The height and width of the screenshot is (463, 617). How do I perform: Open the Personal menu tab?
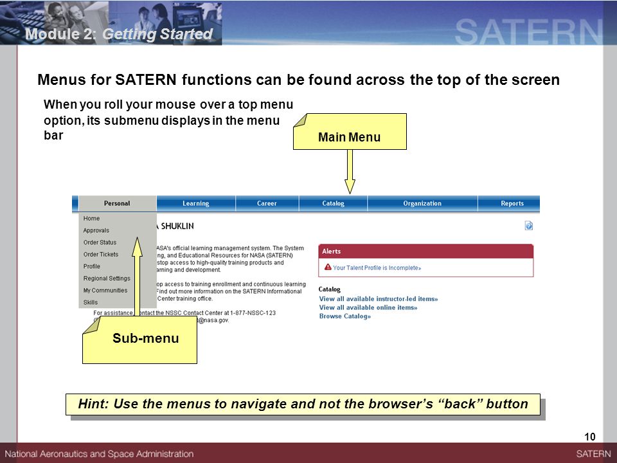[117, 204]
